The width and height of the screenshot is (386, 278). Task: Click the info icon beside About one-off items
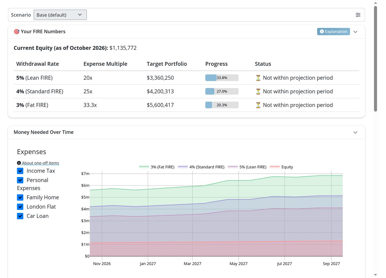click(x=19, y=163)
